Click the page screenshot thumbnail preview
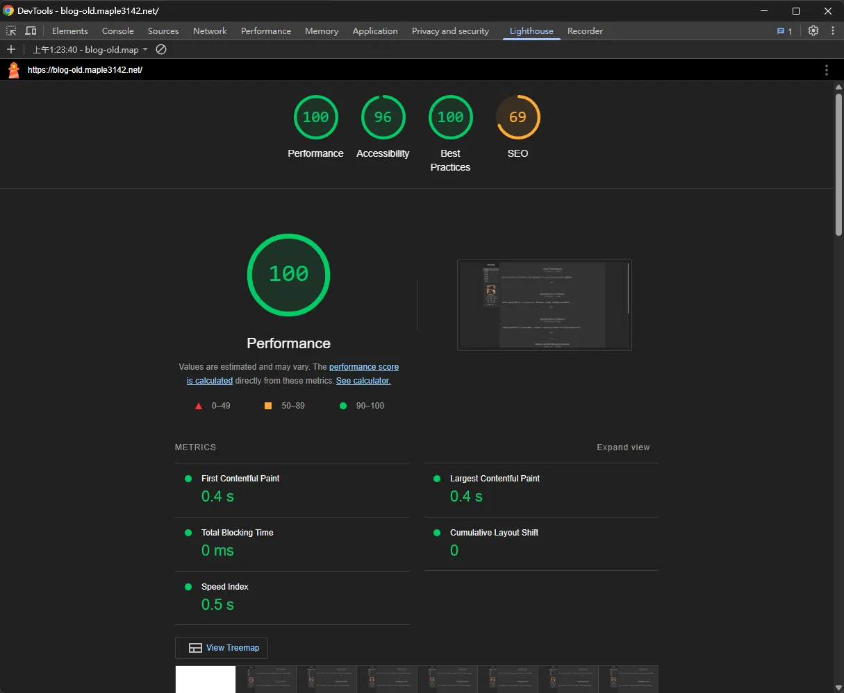Image resolution: width=844 pixels, height=693 pixels. (544, 305)
